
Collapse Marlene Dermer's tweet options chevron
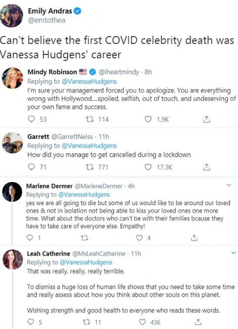tap(228, 185)
